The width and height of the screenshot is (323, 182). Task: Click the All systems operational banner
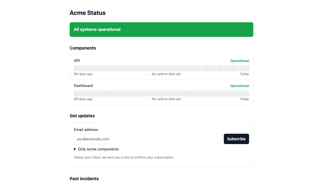click(161, 30)
